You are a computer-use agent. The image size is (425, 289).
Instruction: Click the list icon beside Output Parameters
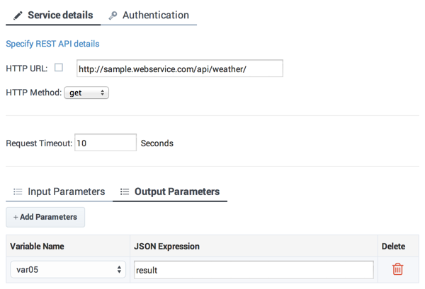[125, 191]
